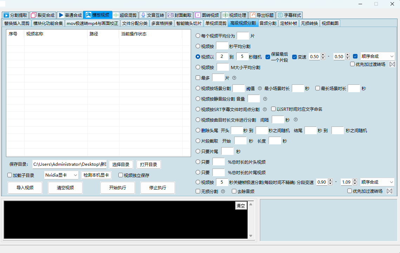Uncheck the 变速 checkbox
The width and height of the screenshot is (400, 253).
click(x=295, y=57)
